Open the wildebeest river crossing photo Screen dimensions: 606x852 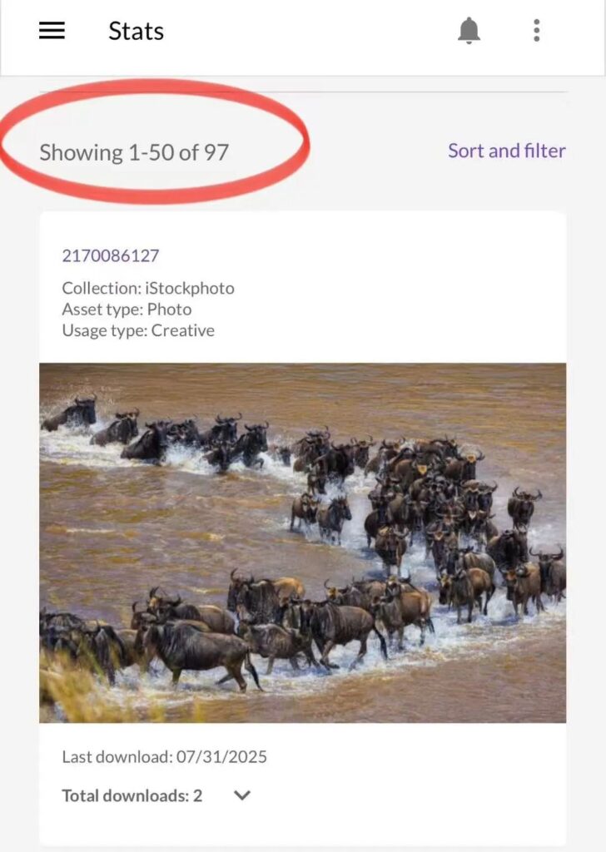tap(303, 542)
